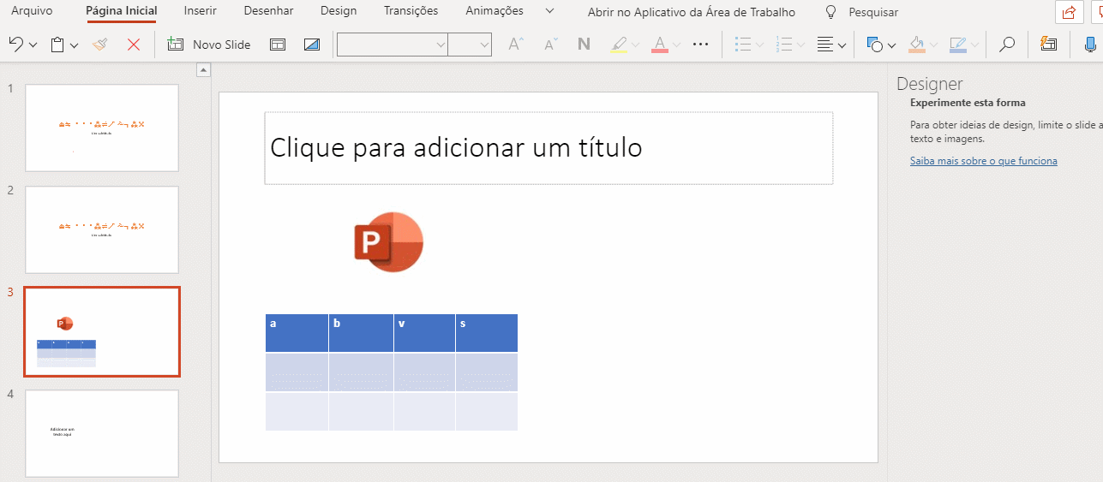Expand the paste options arrow
This screenshot has height=482, width=1103.
coord(75,45)
